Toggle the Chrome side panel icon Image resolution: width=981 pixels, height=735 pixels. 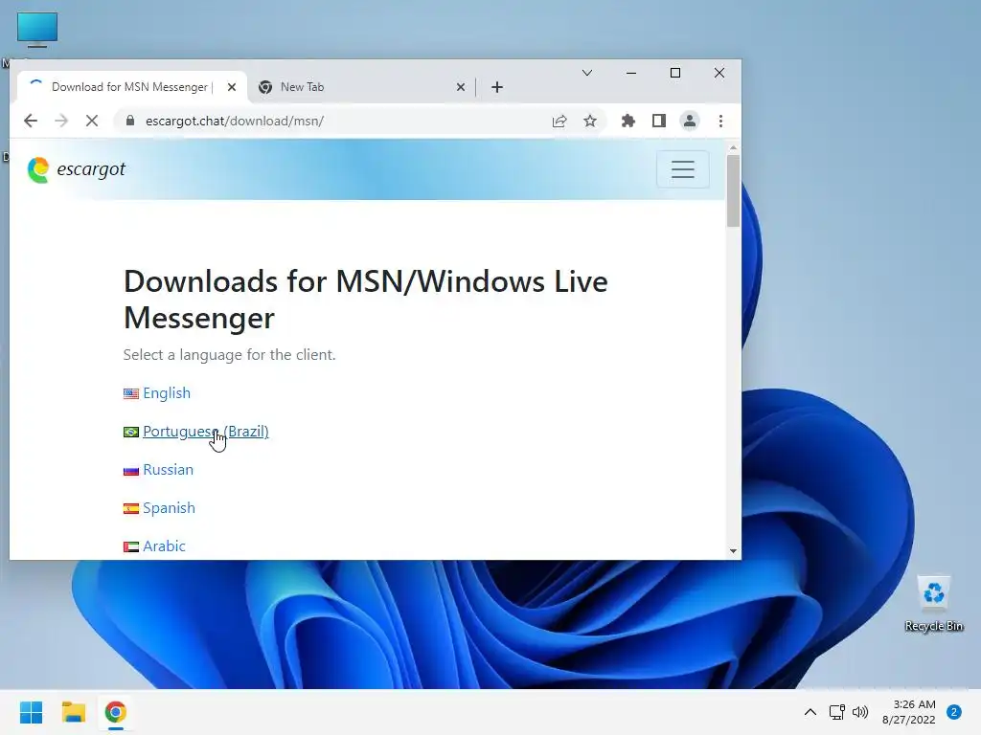click(x=659, y=121)
